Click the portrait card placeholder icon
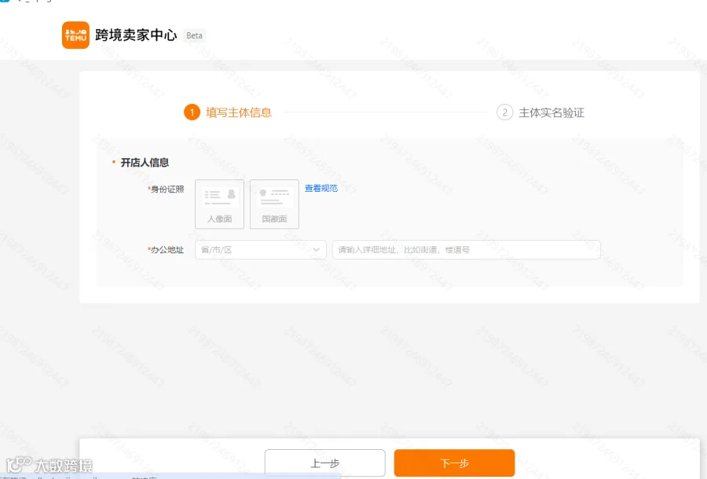This screenshot has width=707, height=479. (x=220, y=197)
